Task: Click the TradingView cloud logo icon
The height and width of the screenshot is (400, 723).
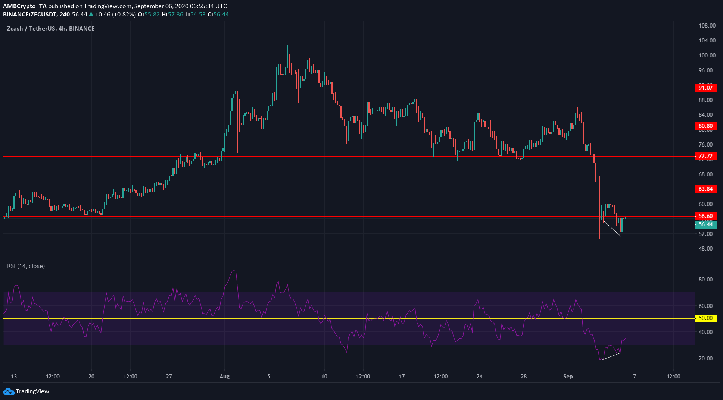Action: (9, 391)
